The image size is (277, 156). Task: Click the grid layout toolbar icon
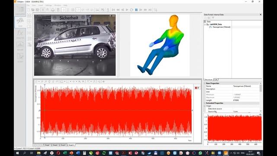(x=73, y=10)
